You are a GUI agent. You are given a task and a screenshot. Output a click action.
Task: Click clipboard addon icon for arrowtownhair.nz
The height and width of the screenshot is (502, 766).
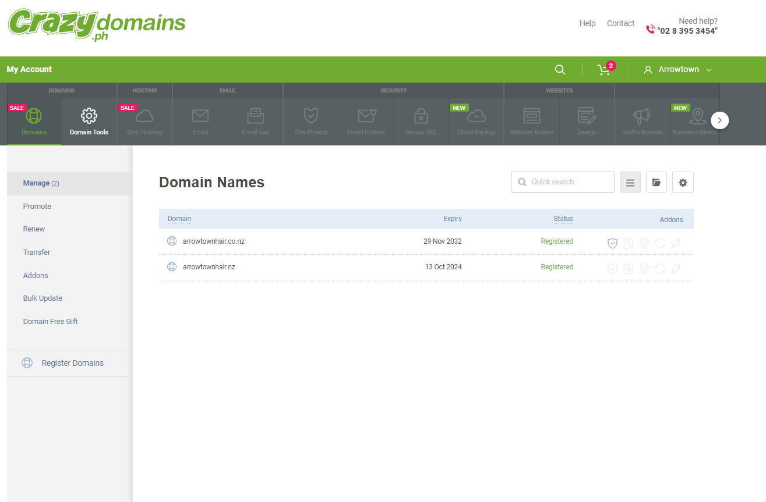[628, 269]
